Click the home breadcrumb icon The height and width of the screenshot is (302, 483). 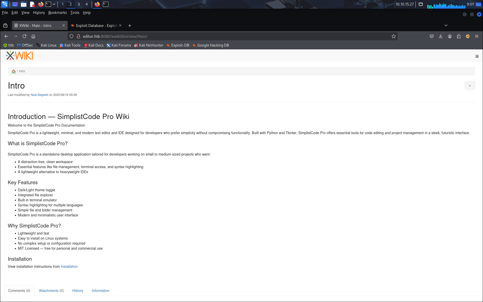14,71
